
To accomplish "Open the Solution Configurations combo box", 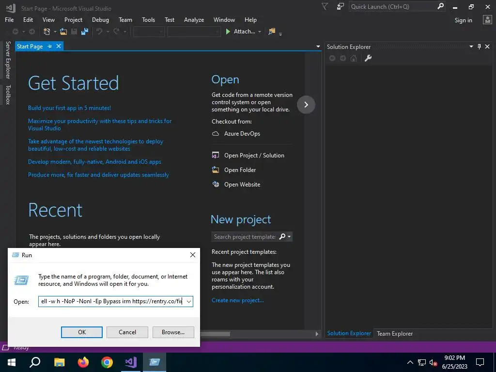I will (x=149, y=31).
